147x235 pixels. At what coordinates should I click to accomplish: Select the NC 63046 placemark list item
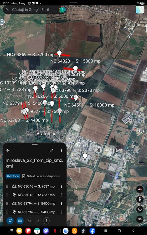pyautogui.click(x=35, y=195)
